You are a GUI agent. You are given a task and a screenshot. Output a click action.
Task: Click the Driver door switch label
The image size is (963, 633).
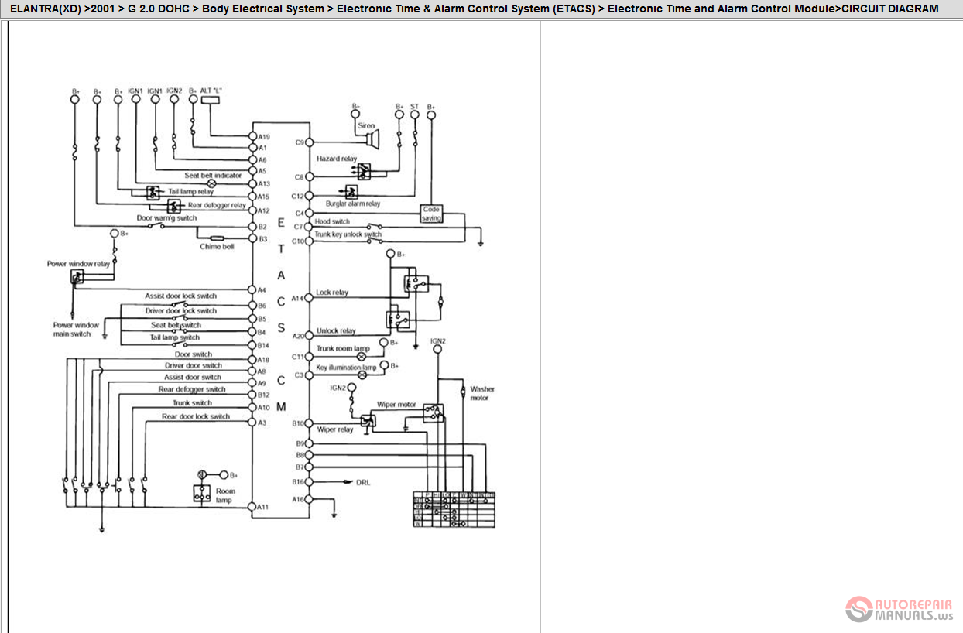tap(193, 365)
